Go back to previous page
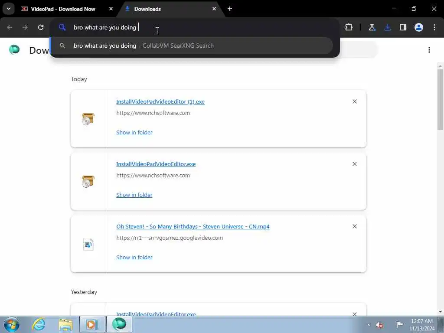The image size is (444, 333). [10, 27]
